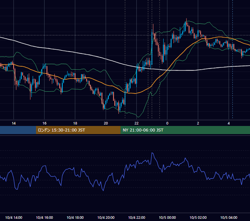The image size is (250, 221).
Task: Click the 10/4 18:00 date label
Action: [75, 217]
